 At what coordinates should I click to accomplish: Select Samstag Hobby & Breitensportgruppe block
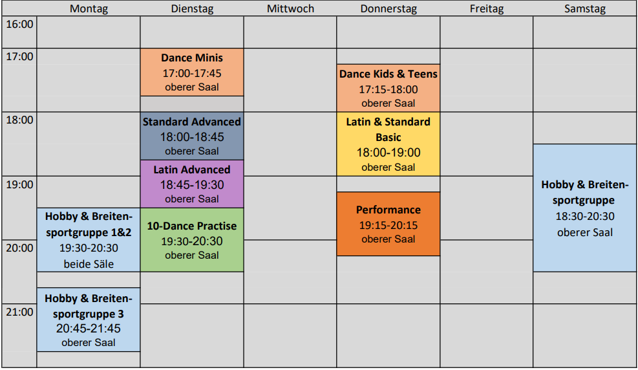[x=585, y=208]
